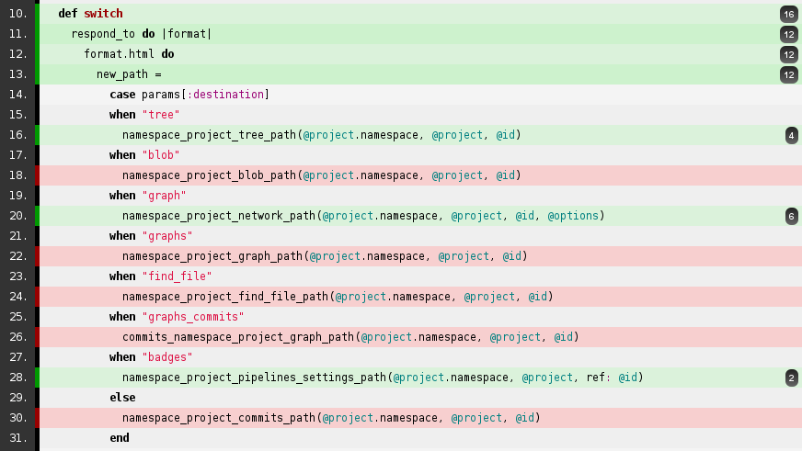This screenshot has height=451, width=802.
Task: Click the 'else' keyword line
Action: [x=122, y=398]
